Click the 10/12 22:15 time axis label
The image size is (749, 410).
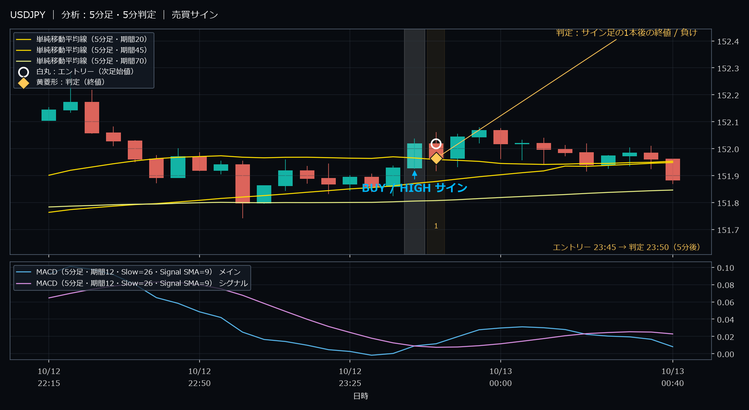click(49, 377)
